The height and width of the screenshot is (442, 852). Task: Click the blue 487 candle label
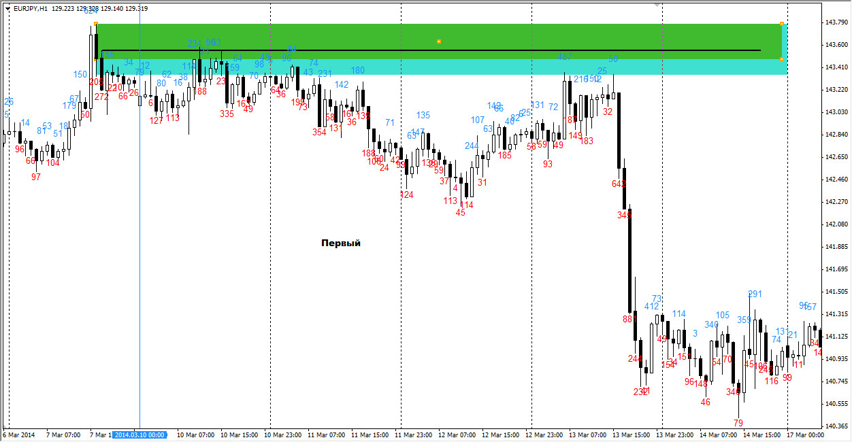(564, 56)
